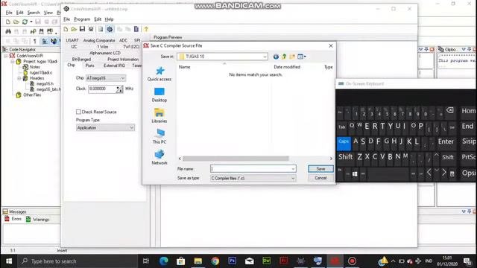Screen dimensions: 477x268
Task: Click the Clock frequency input field
Action: point(102,89)
